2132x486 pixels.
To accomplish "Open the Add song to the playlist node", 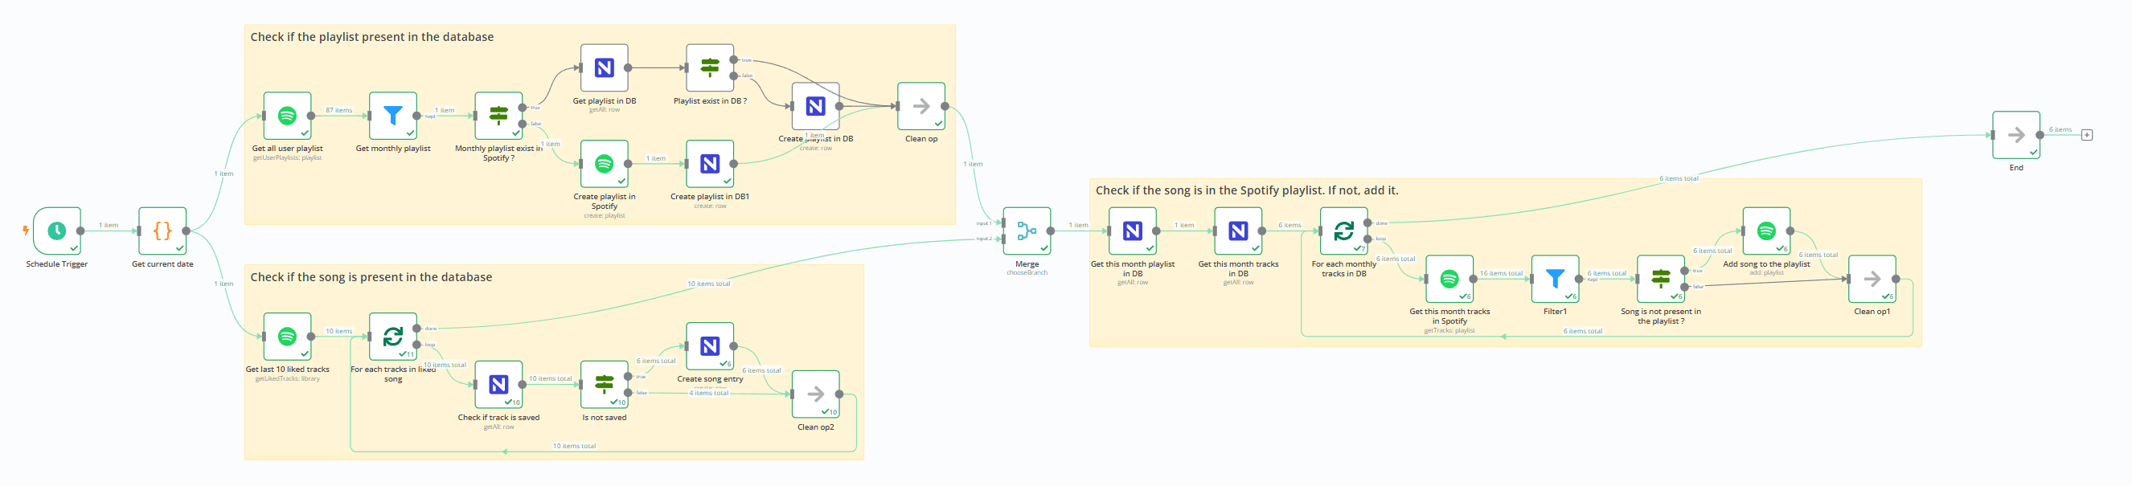I will [x=1766, y=231].
